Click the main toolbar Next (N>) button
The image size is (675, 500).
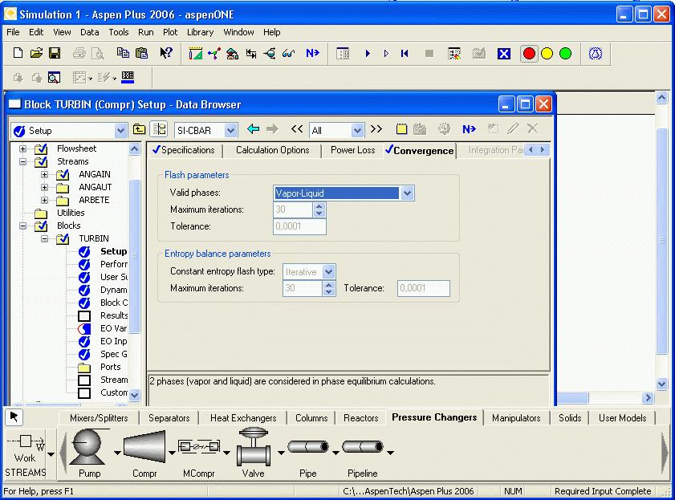click(x=312, y=53)
